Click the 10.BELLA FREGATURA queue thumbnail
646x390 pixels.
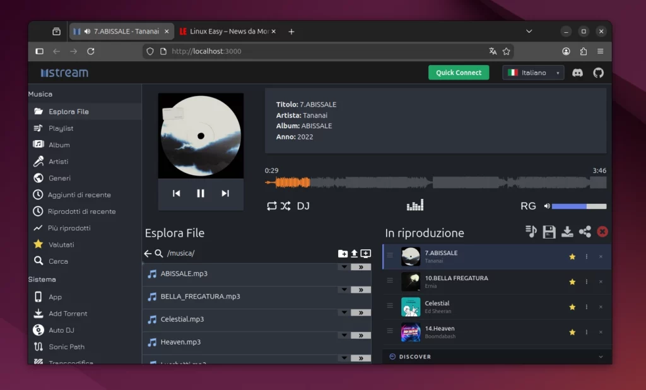coord(411,281)
